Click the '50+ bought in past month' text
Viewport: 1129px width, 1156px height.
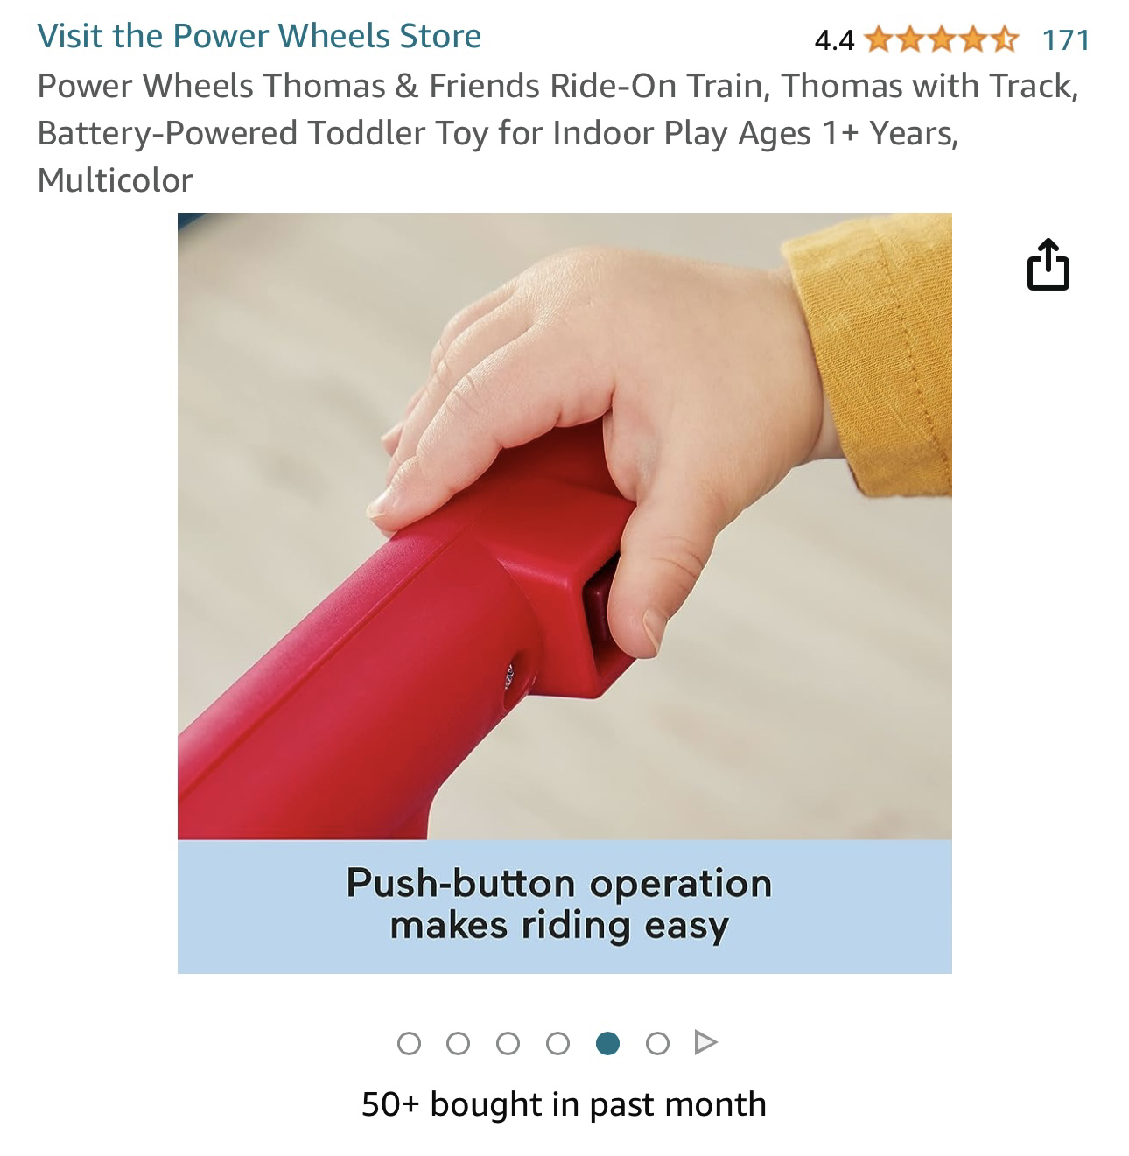[x=564, y=1104]
